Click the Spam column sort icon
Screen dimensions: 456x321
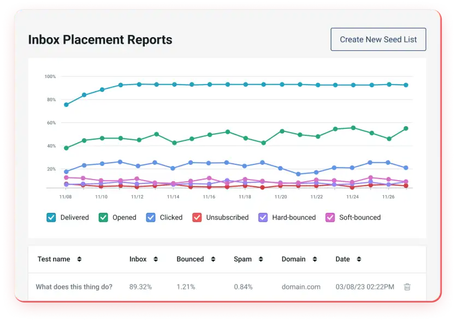click(259, 259)
